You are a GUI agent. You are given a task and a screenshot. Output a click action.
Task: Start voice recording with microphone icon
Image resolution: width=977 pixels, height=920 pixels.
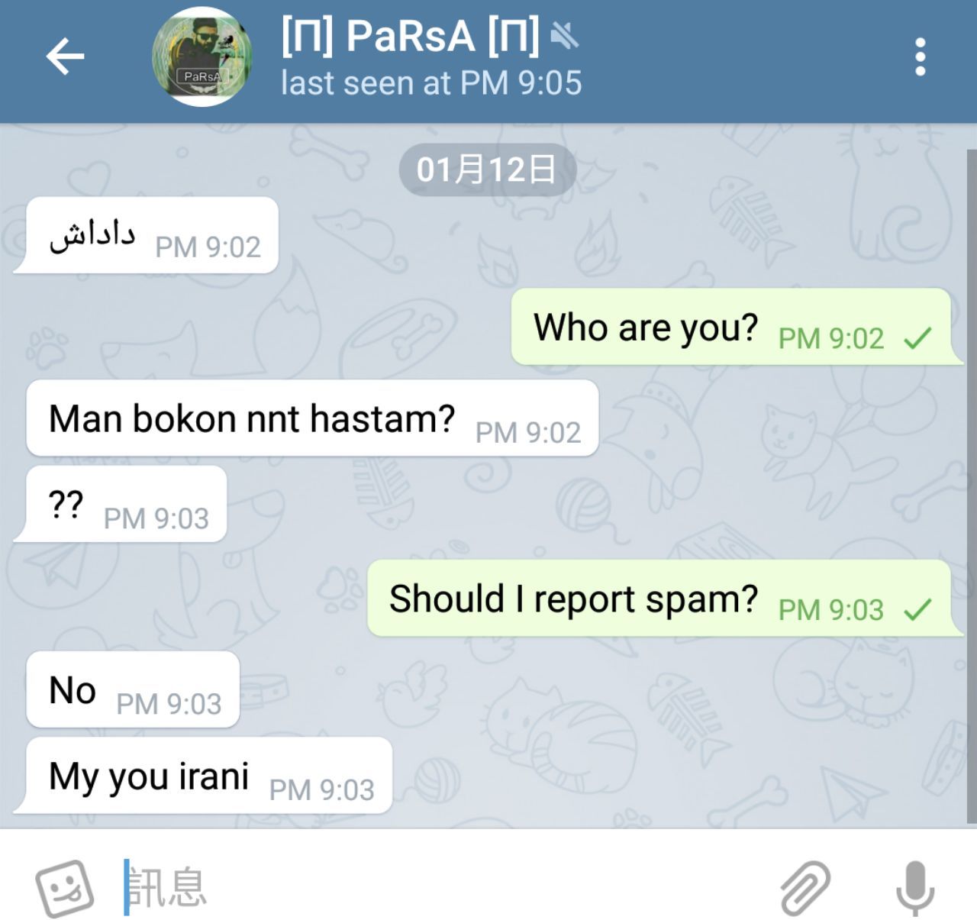914,888
